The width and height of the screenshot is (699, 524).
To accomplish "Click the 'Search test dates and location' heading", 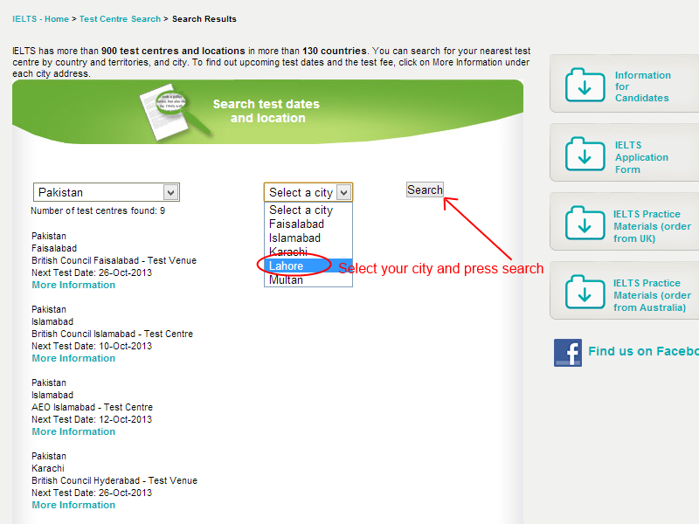I will click(x=266, y=111).
